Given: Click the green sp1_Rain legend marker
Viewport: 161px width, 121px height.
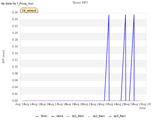Looking at the screenshot, I should tap(68, 116).
